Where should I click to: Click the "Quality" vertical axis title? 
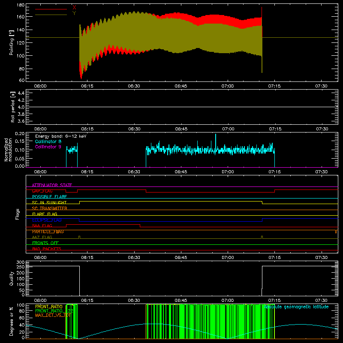pos(12,278)
